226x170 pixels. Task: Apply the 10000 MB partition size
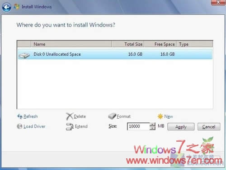pos(181,127)
